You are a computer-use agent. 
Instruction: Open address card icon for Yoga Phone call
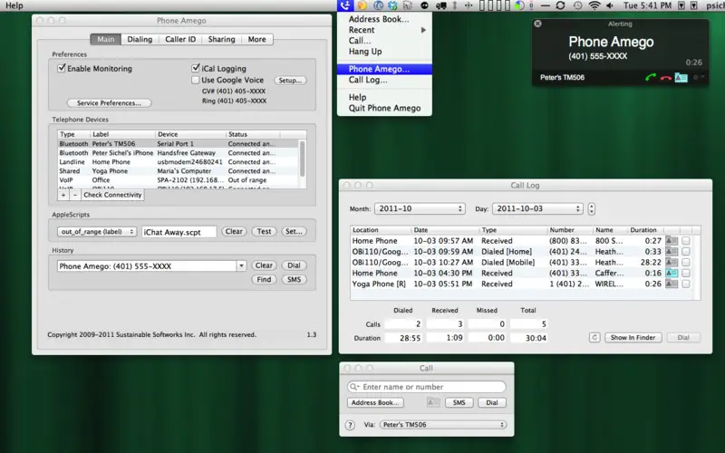click(672, 284)
